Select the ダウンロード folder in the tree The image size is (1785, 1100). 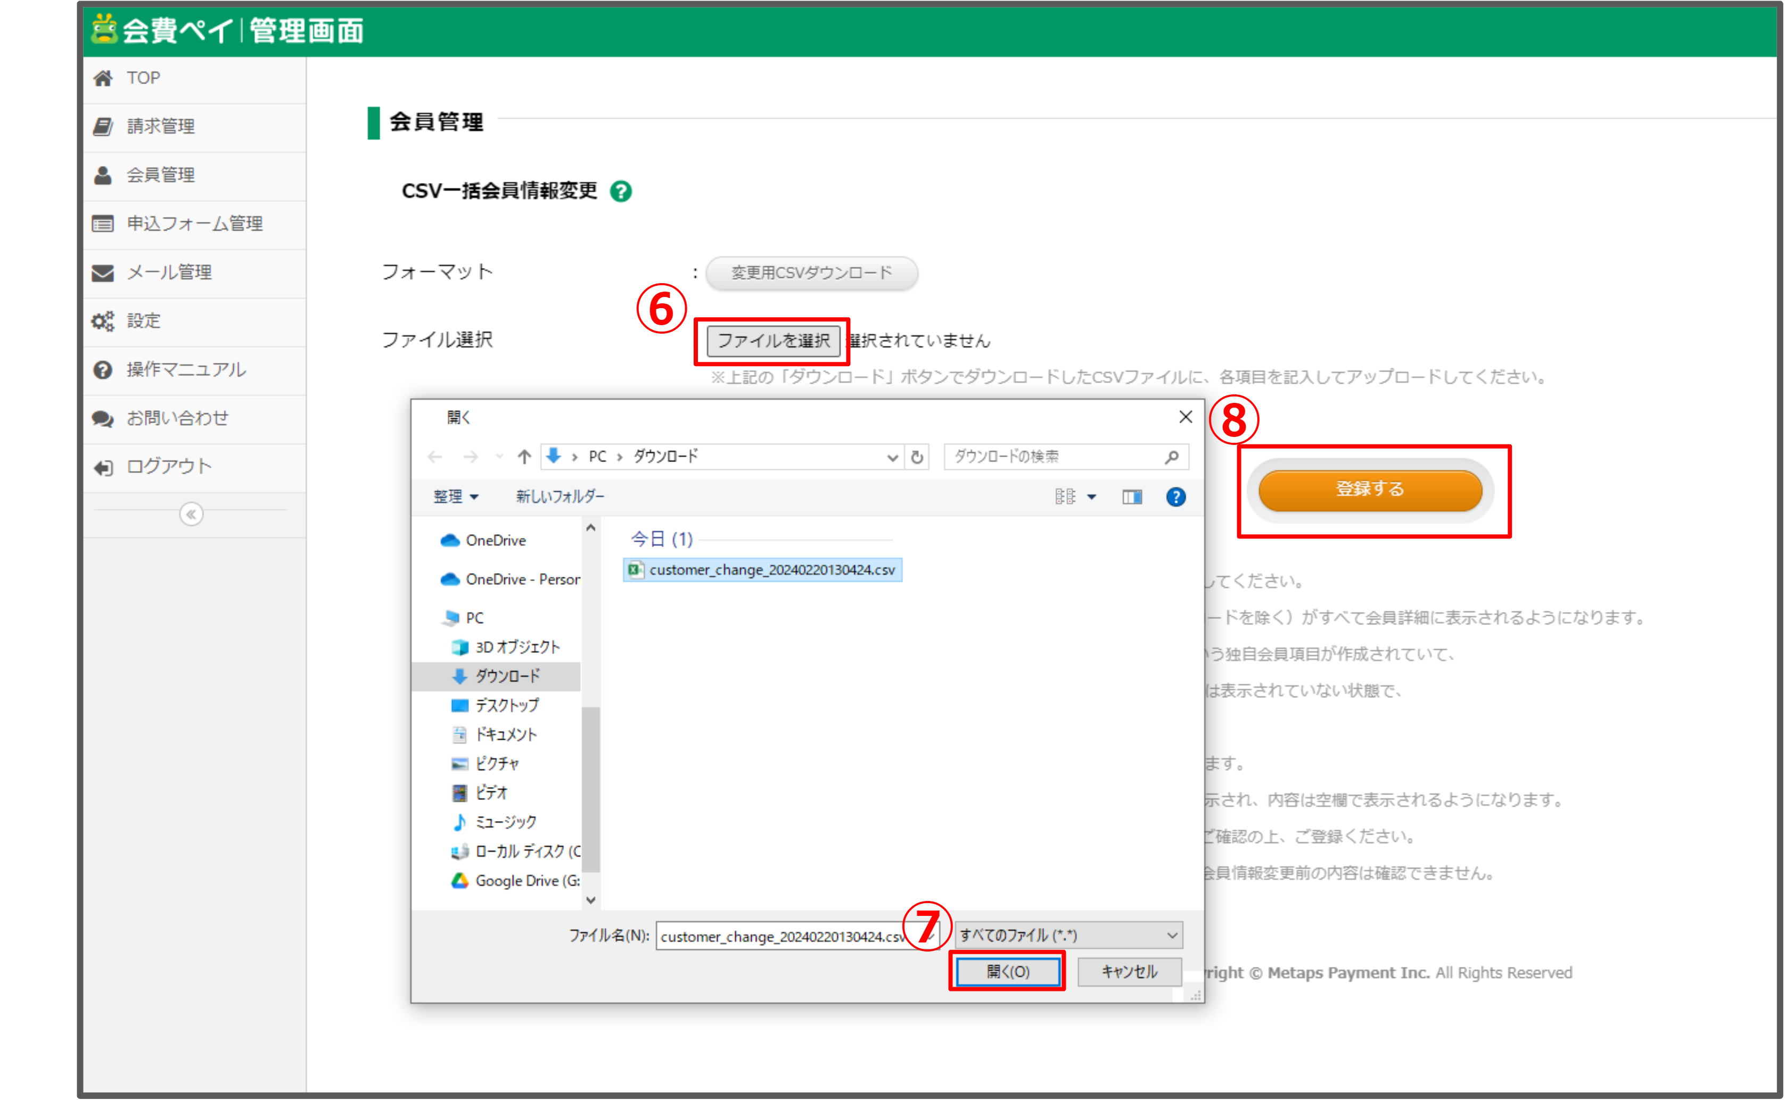(507, 676)
